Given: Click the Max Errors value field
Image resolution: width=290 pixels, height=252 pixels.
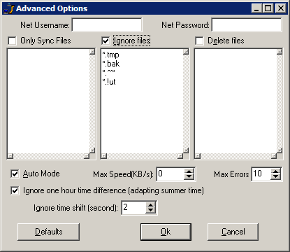Looking at the screenshot, I should [261, 174].
